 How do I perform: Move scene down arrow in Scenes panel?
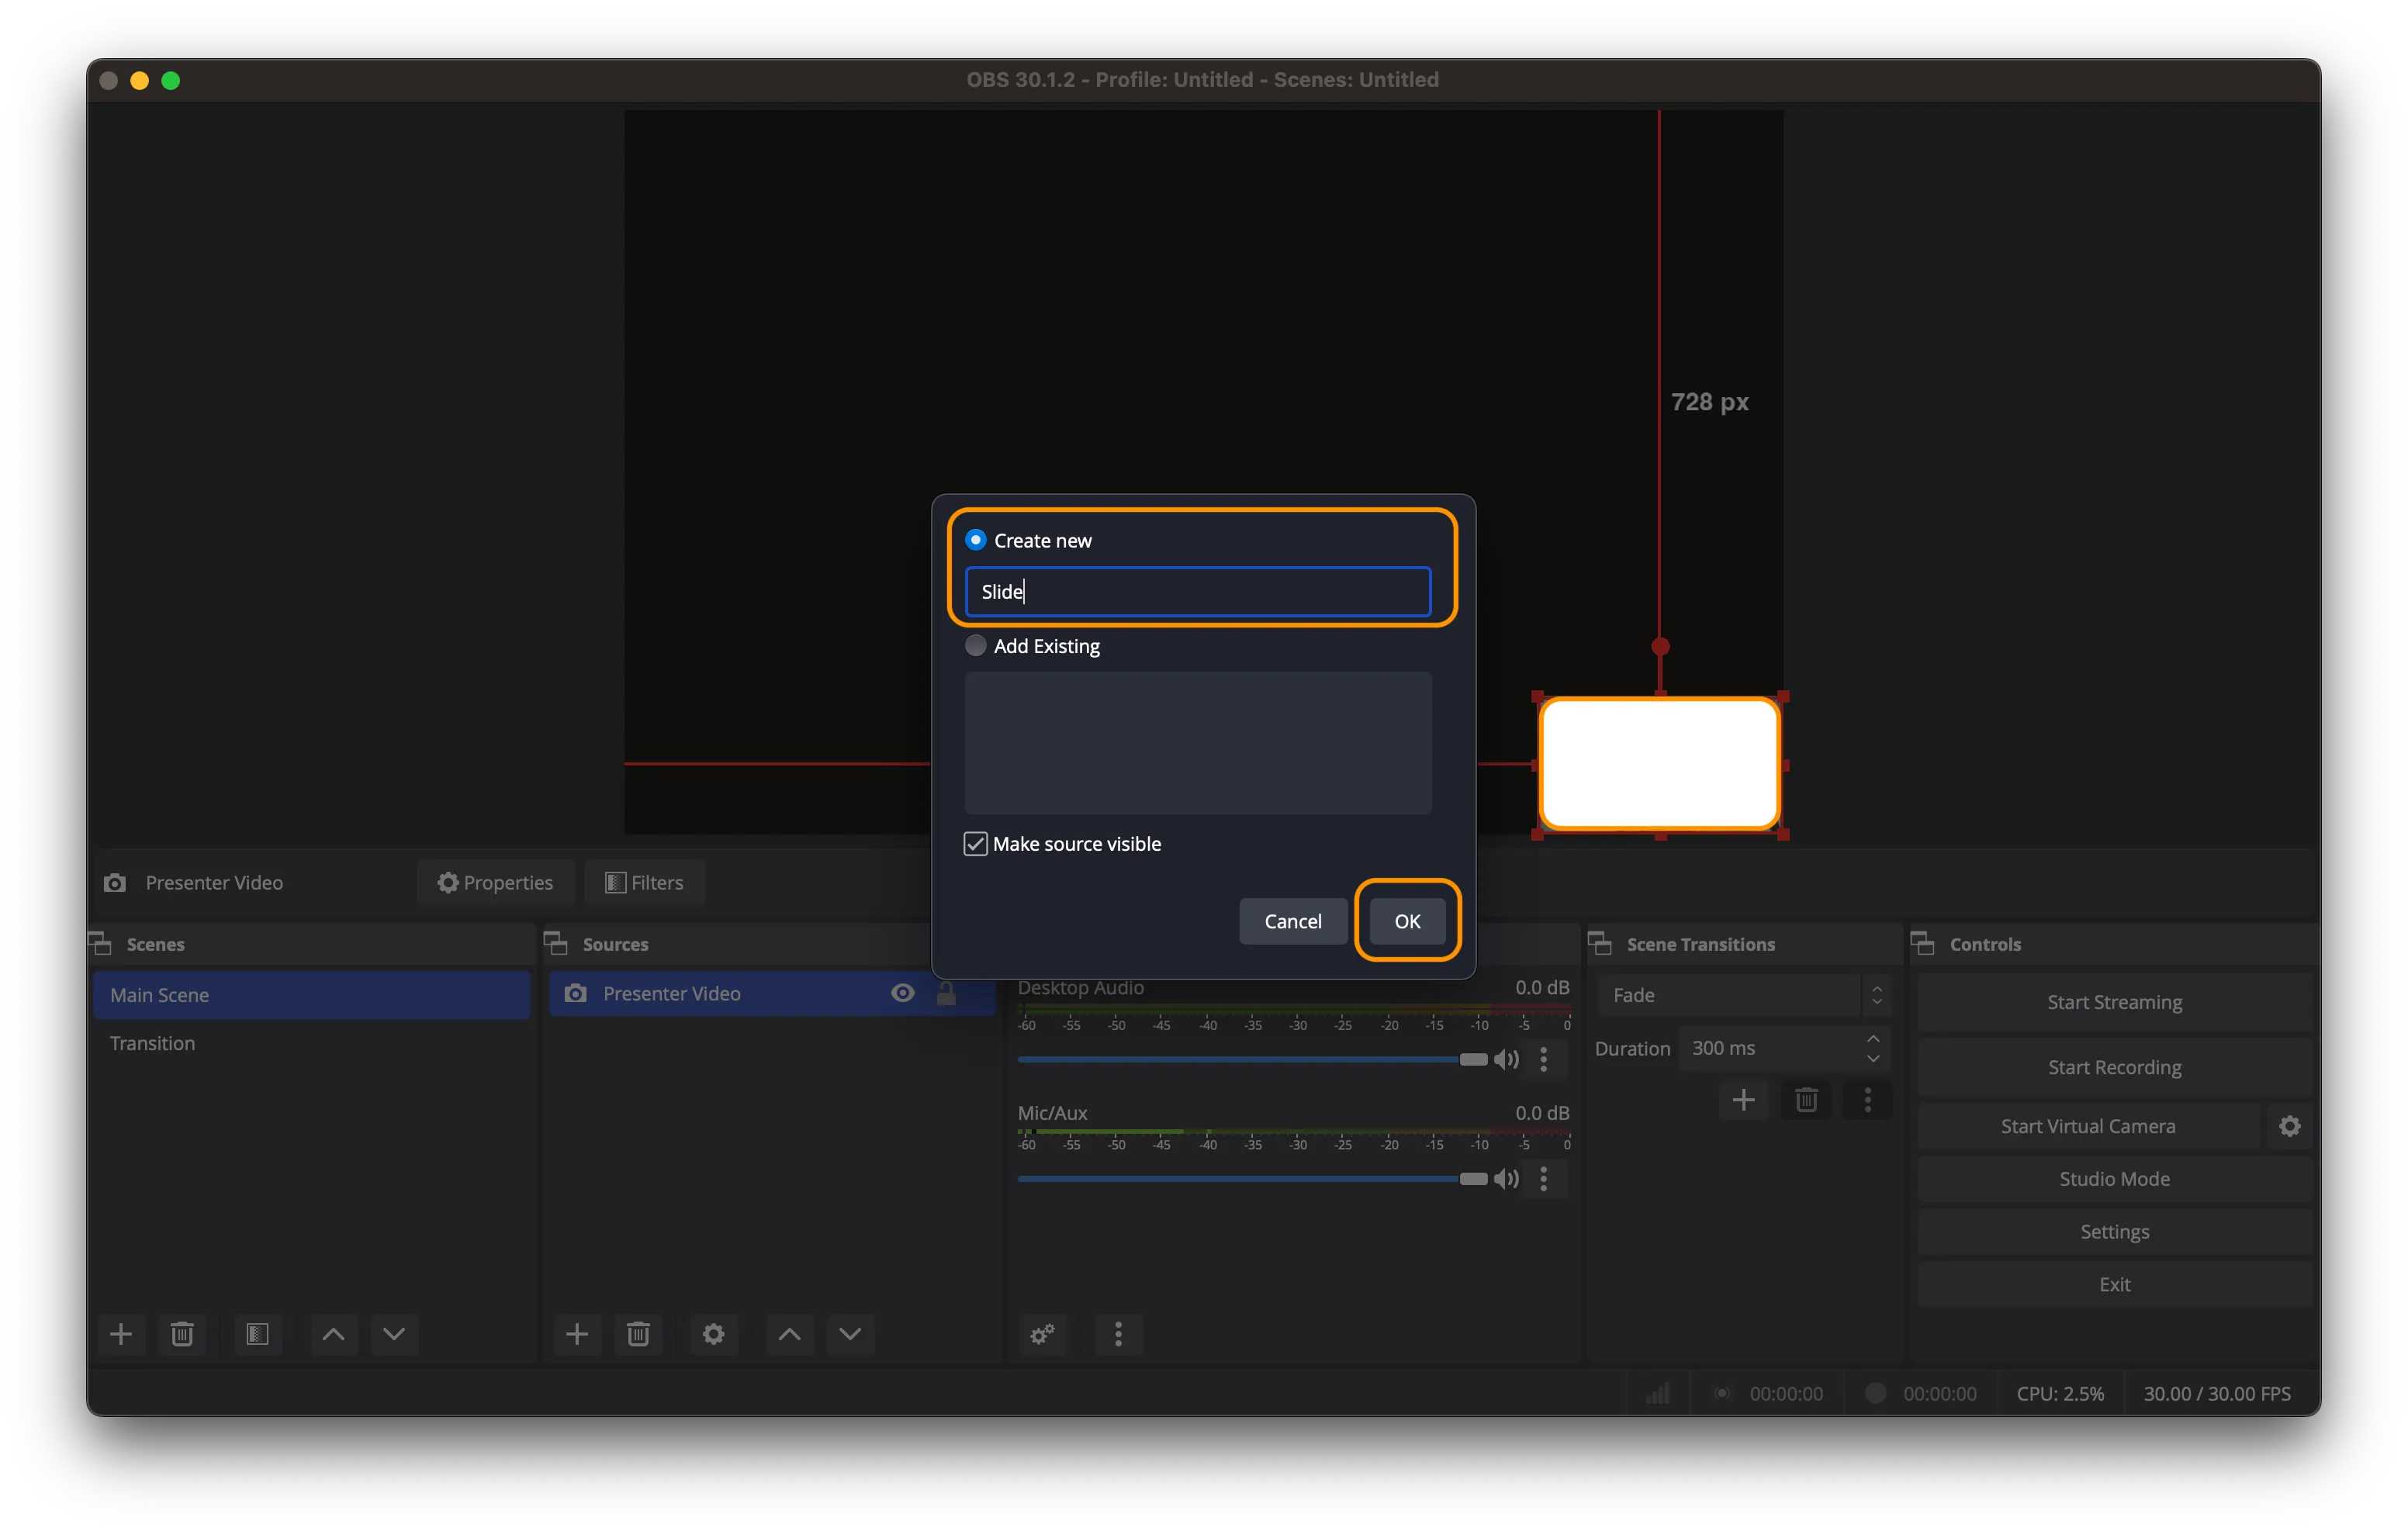click(394, 1334)
